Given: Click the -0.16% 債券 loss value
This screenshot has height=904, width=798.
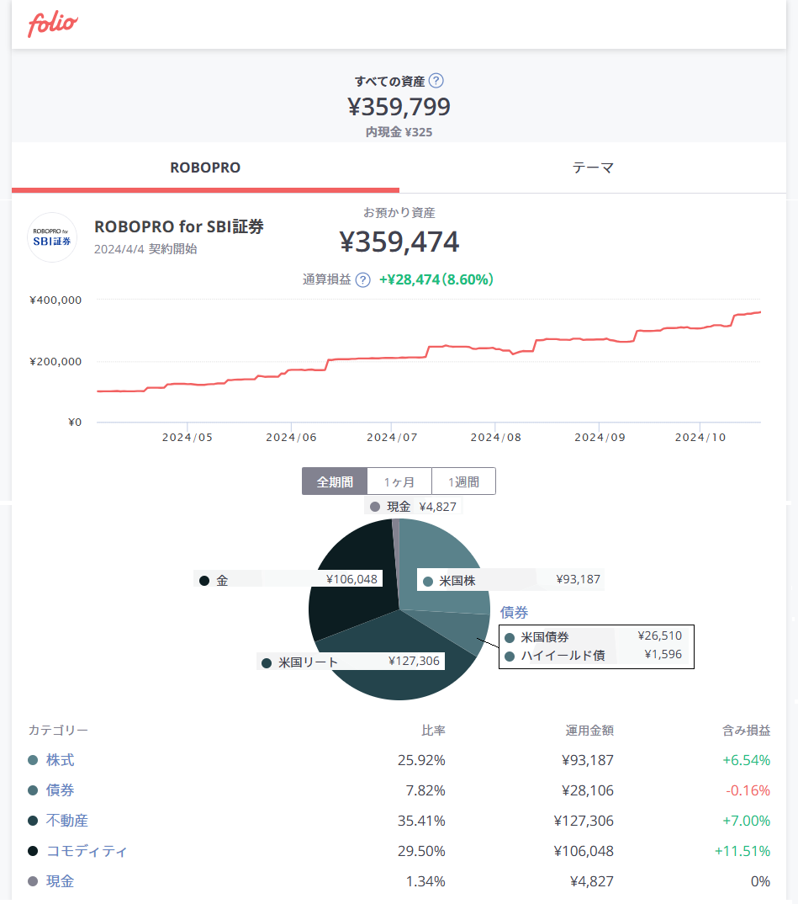Looking at the screenshot, I should click(748, 790).
